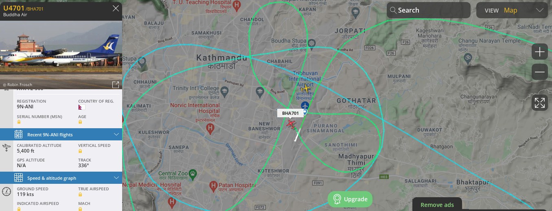Collapse the Speed & altitude graph section
Viewport: 552px width, 211px height.
61,178
